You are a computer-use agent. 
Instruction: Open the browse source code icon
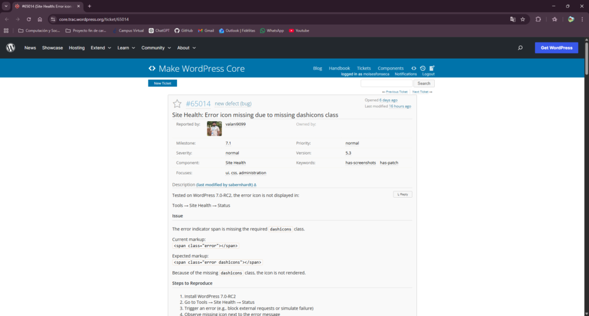tap(414, 68)
